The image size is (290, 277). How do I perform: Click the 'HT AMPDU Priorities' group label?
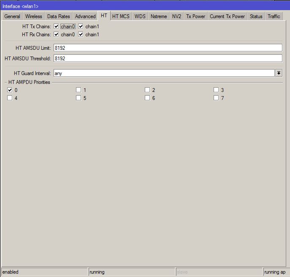[29, 82]
